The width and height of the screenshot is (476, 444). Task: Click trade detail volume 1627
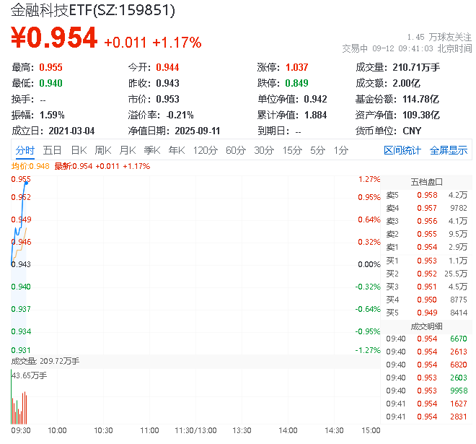pos(459,404)
